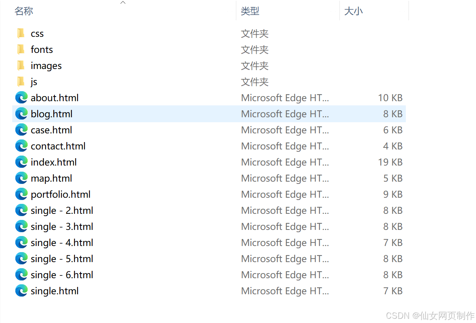476x323 pixels.
Task: Click the 类型 column header
Action: (250, 11)
